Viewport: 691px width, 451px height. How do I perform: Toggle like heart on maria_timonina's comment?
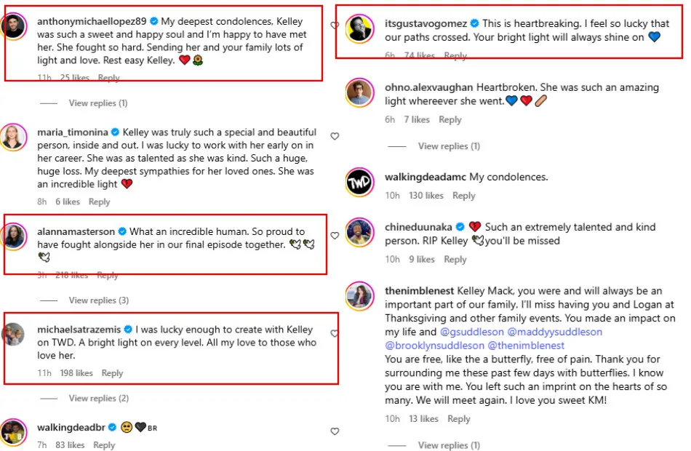pyautogui.click(x=335, y=136)
